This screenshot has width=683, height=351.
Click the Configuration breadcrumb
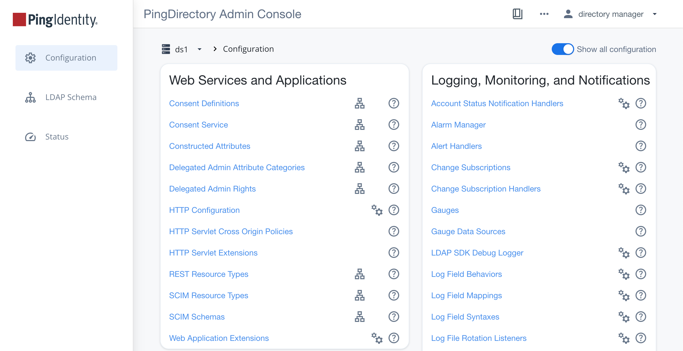(248, 49)
